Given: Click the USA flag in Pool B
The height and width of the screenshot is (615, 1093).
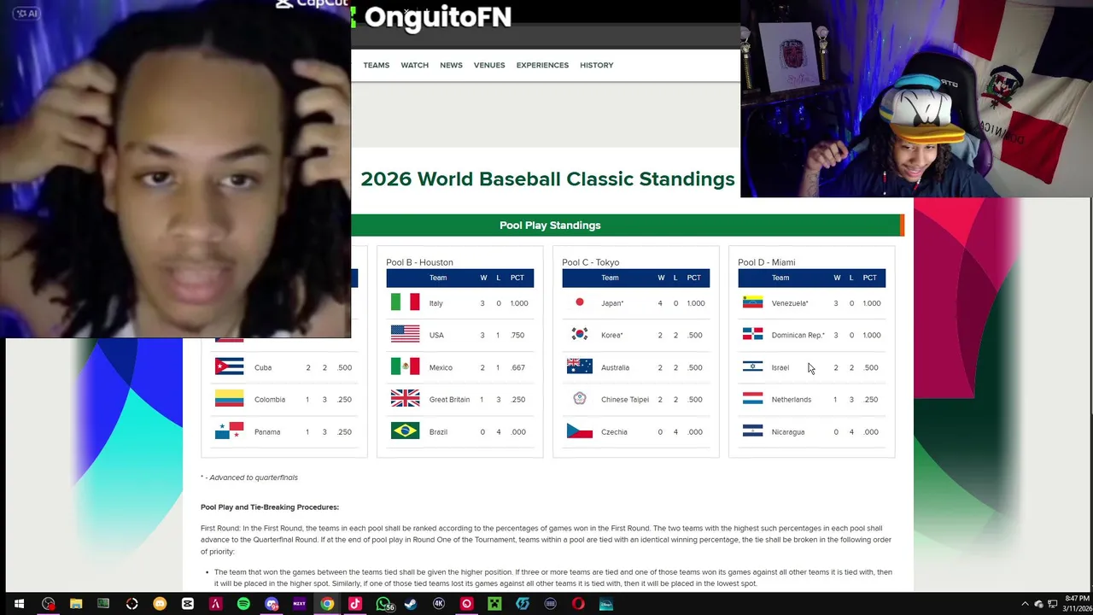Looking at the screenshot, I should 405,335.
